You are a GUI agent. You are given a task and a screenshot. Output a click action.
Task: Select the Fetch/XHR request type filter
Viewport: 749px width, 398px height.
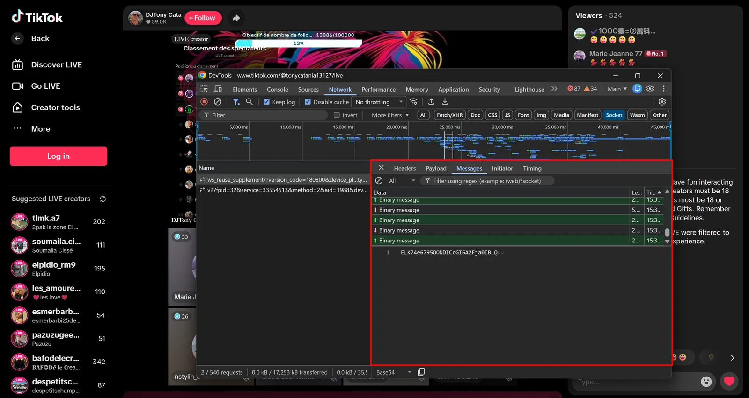449,115
